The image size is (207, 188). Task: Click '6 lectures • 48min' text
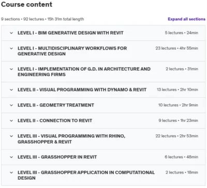point(181,157)
